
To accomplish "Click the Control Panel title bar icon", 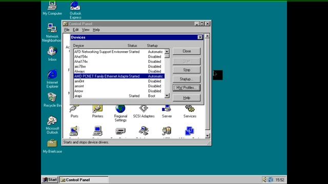I will pyautogui.click(x=65, y=24).
